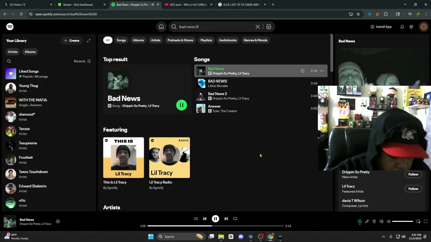
Task: Toggle shuffle in the player bar
Action: pos(196,218)
